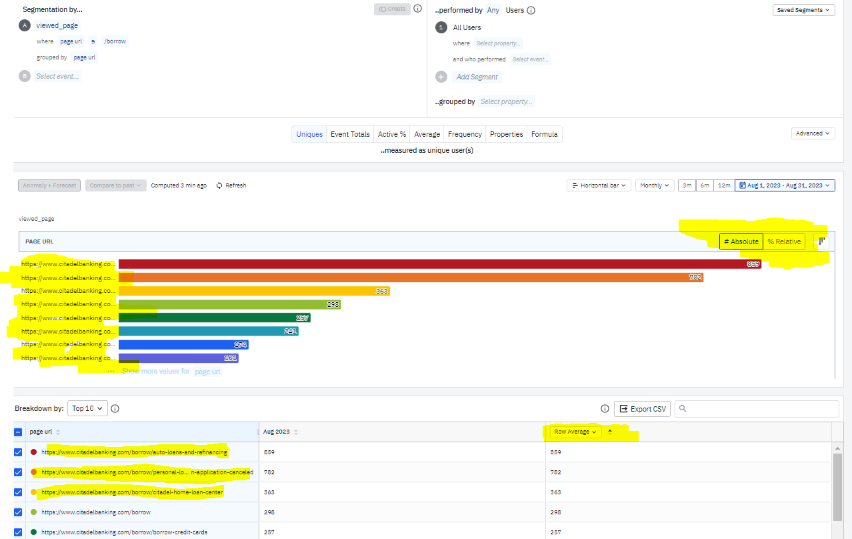Viewport: 852px width, 539px height.
Task: Click the Select property field after where
Action: coord(498,43)
